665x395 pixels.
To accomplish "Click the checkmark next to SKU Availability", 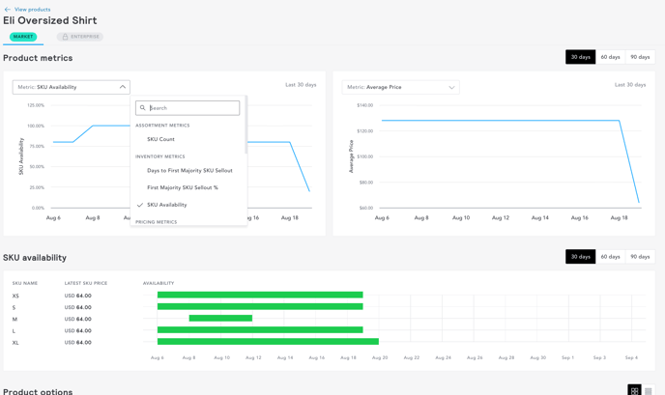I will click(x=140, y=205).
